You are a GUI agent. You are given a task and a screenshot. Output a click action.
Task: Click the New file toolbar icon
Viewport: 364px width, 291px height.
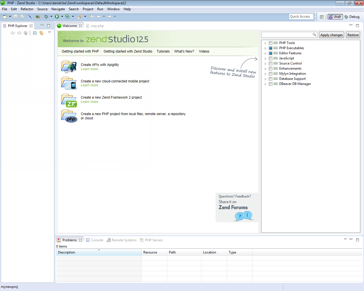point(5,17)
